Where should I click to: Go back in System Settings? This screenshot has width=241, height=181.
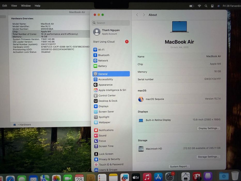point(137,15)
